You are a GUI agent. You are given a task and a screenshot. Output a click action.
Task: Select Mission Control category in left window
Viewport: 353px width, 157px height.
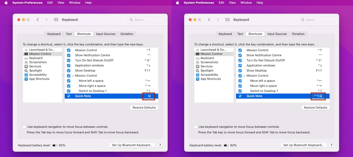pos(42,54)
